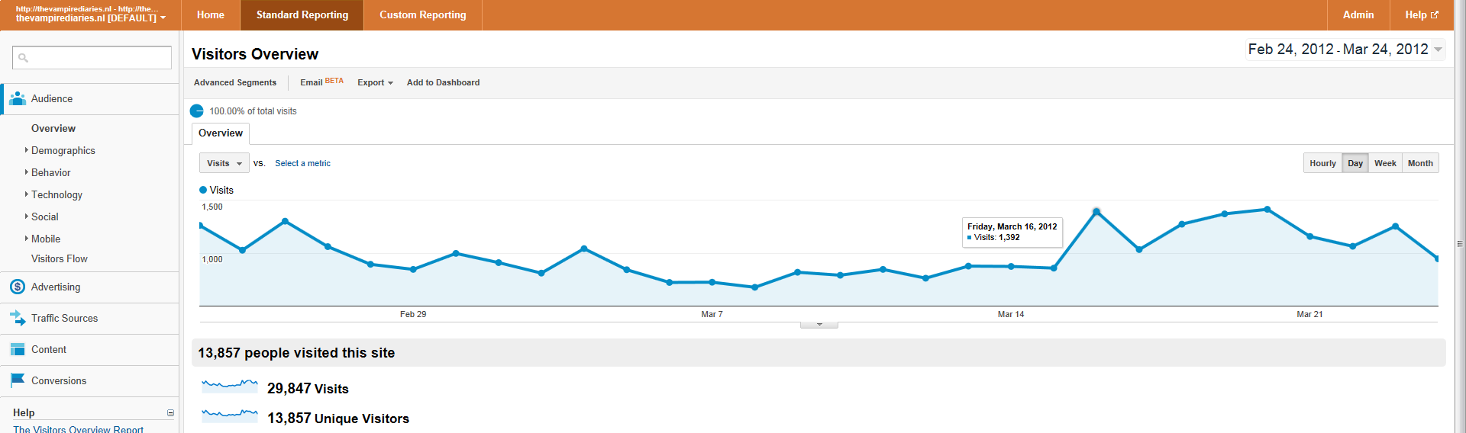Screen dimensions: 1466x433
Task: Select the Overview report tab
Action: pos(221,133)
